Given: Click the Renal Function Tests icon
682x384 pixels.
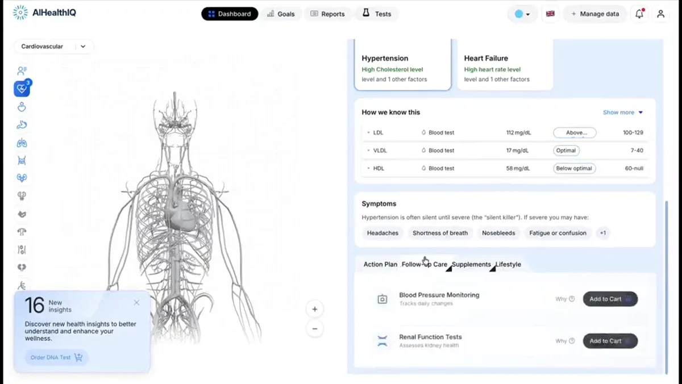Looking at the screenshot, I should coord(382,341).
